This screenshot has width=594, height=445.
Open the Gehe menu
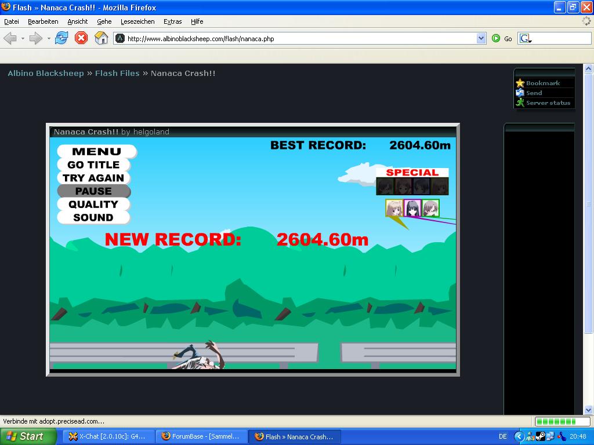104,21
